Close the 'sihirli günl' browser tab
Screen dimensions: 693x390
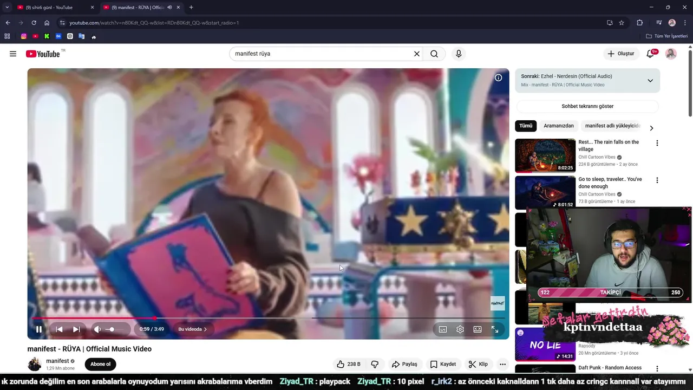(92, 8)
